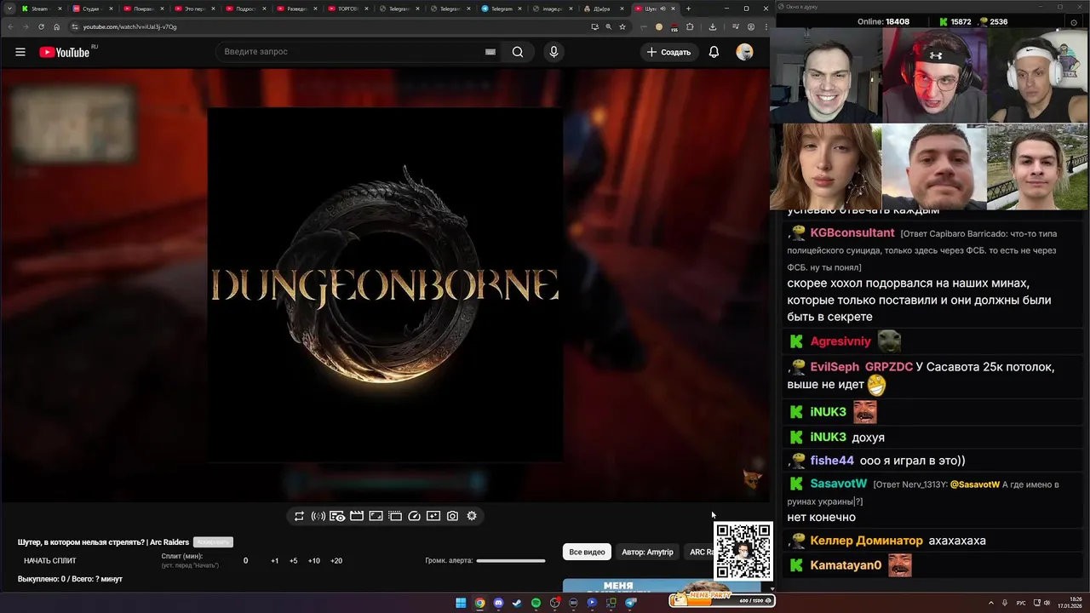1090x613 pixels.
Task: Add +20 minutes to split
Action: click(x=336, y=561)
